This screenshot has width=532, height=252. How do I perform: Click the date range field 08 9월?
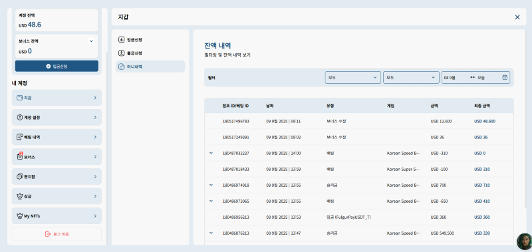[475, 77]
